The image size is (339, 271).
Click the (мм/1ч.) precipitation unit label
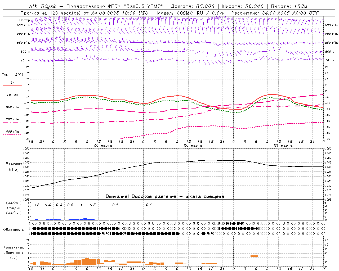click(14, 213)
